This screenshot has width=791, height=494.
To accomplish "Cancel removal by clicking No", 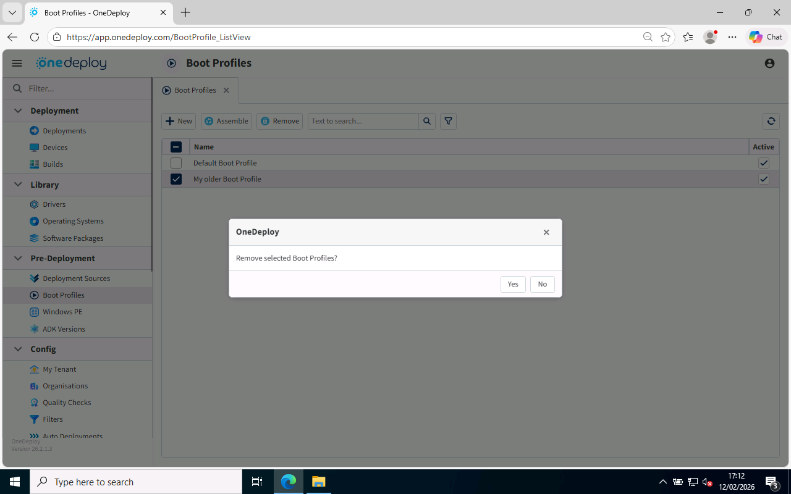I will [542, 284].
